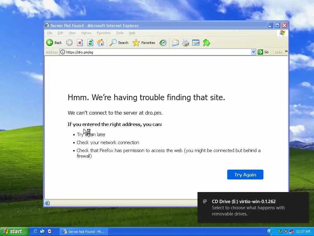The width and height of the screenshot is (314, 236).
Task: Open Favorites with the star icon
Action: click(144, 42)
